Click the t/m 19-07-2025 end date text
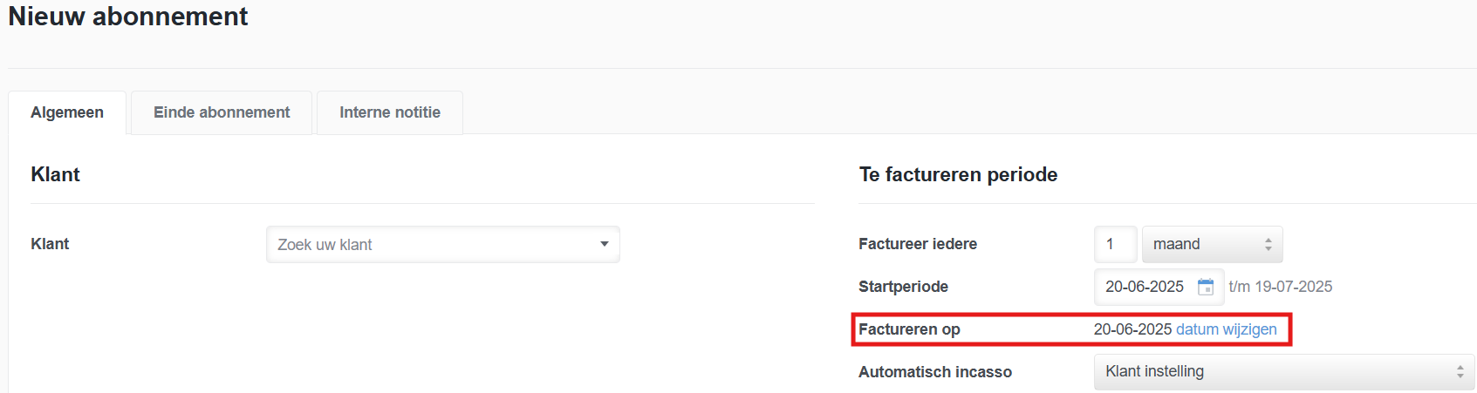This screenshot has height=393, width=1477. pos(1280,287)
